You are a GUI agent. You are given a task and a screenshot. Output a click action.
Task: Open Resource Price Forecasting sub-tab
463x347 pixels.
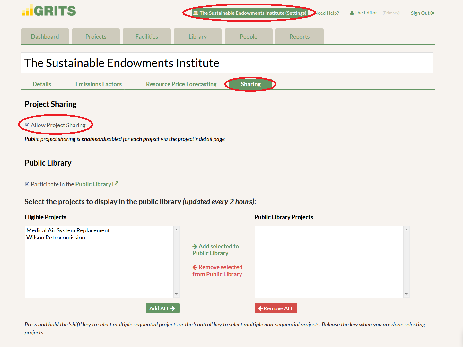181,84
